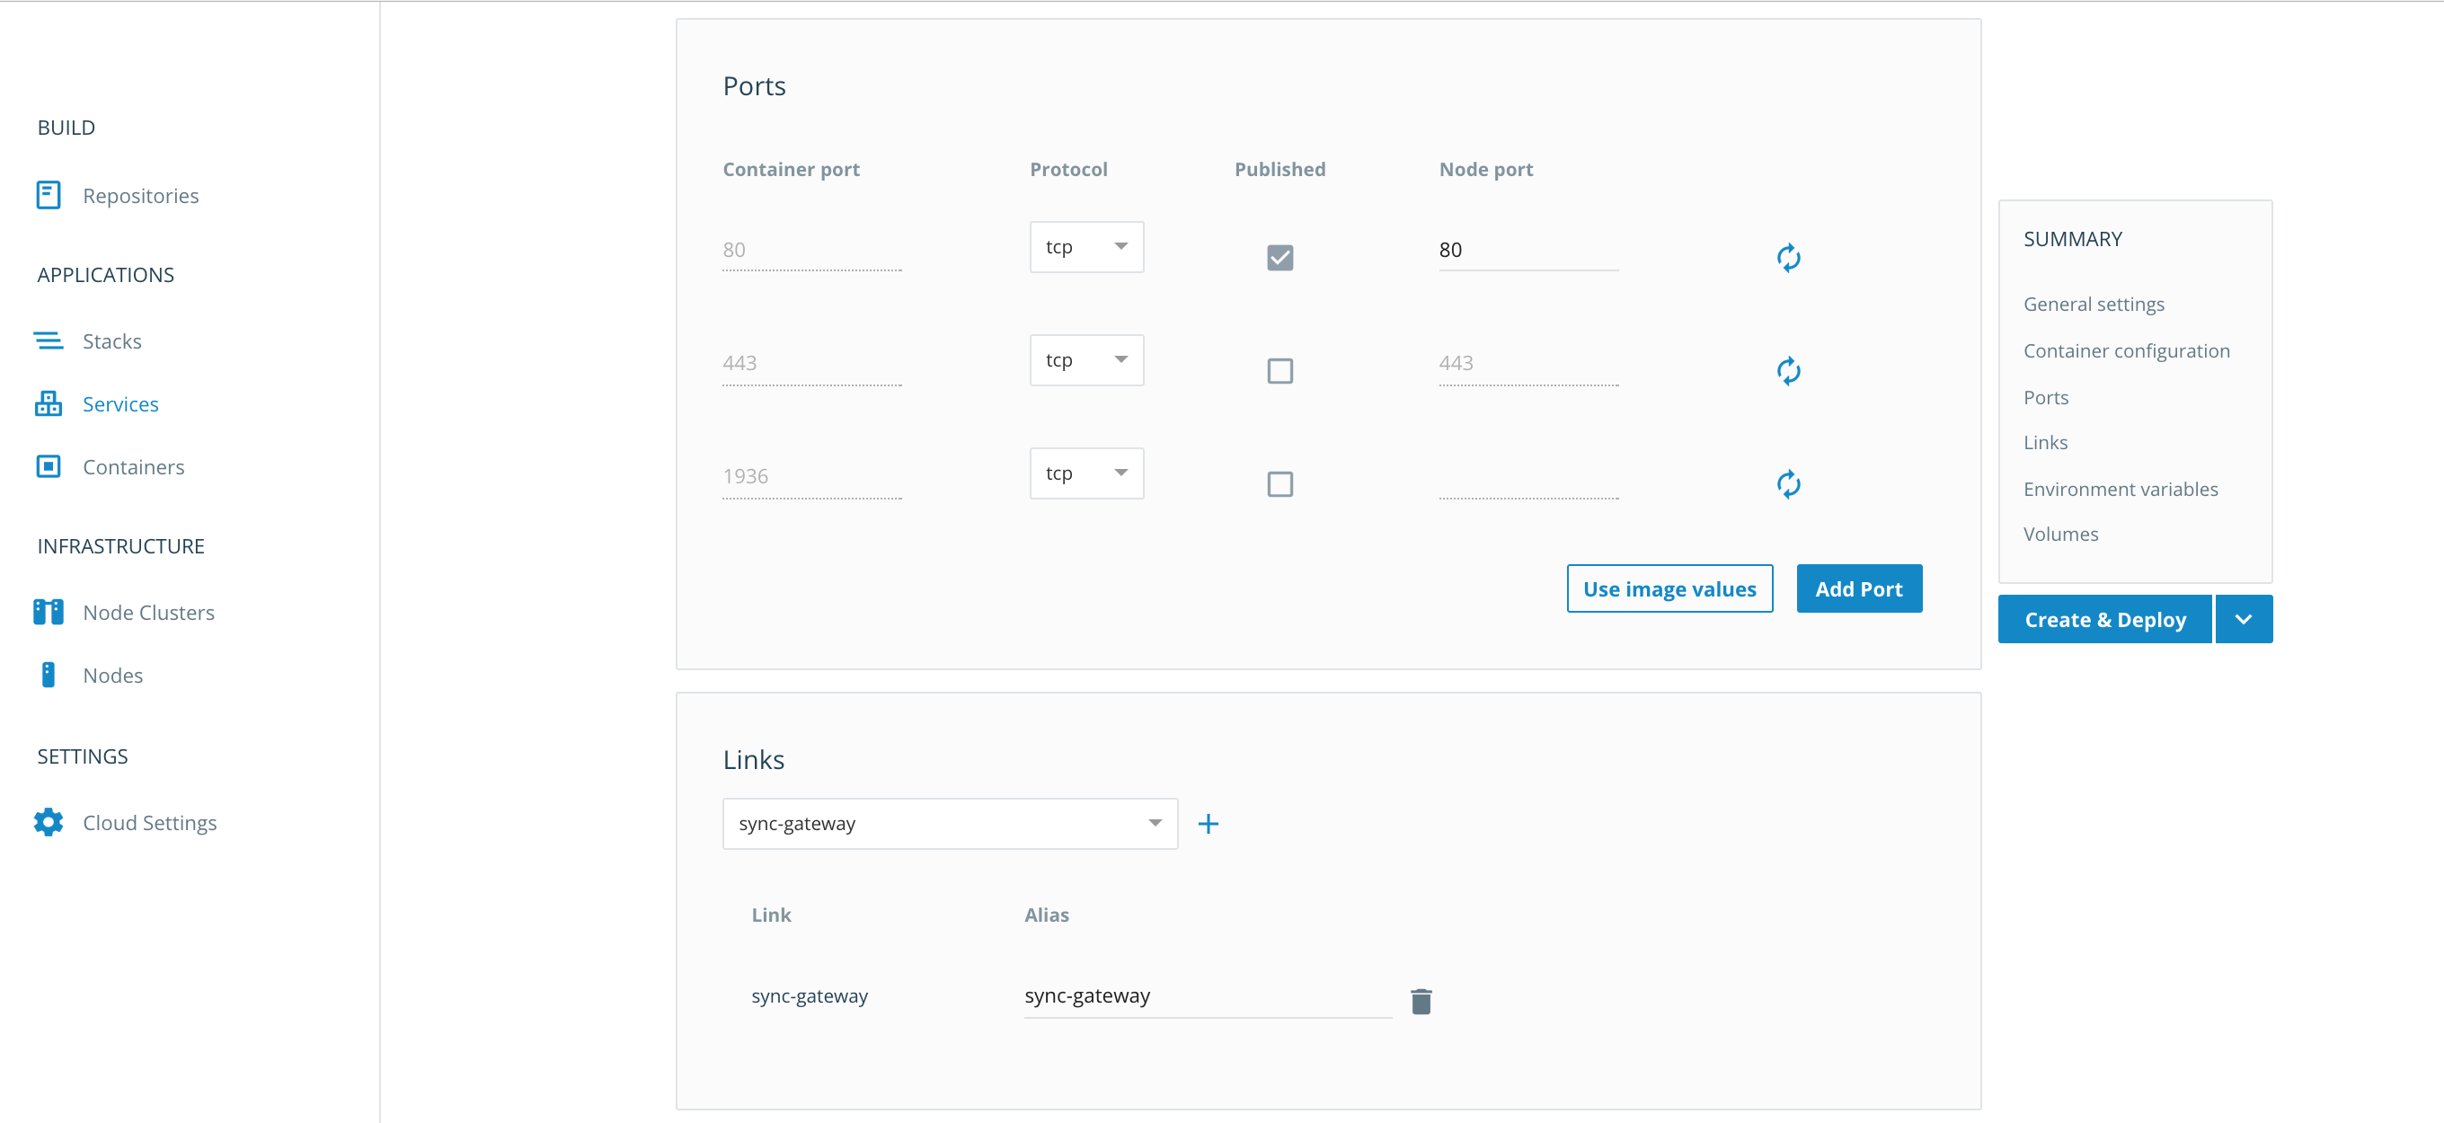2444x1123 pixels.
Task: Click Use image values button
Action: tap(1669, 589)
